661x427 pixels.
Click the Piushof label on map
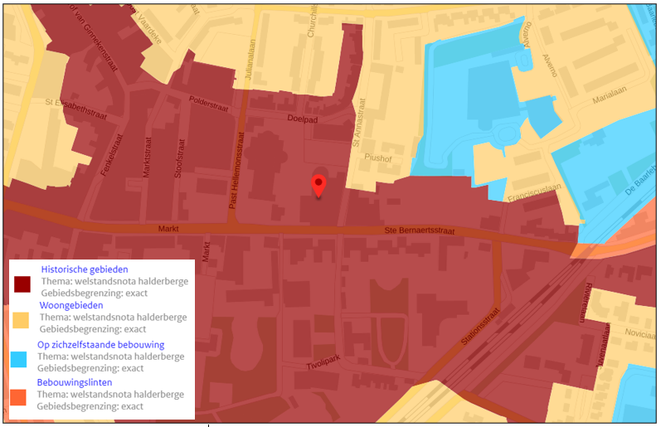377,158
